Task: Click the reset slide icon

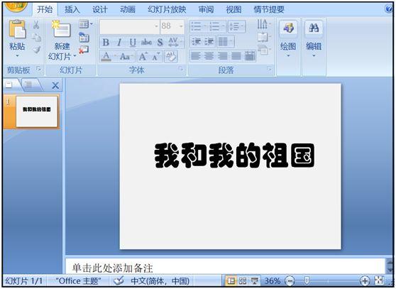Action: point(84,38)
